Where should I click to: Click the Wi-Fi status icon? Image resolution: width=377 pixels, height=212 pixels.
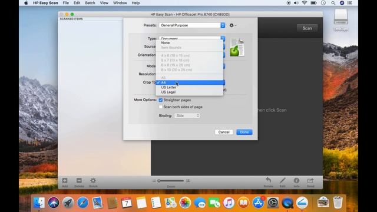pyautogui.click(x=305, y=3)
